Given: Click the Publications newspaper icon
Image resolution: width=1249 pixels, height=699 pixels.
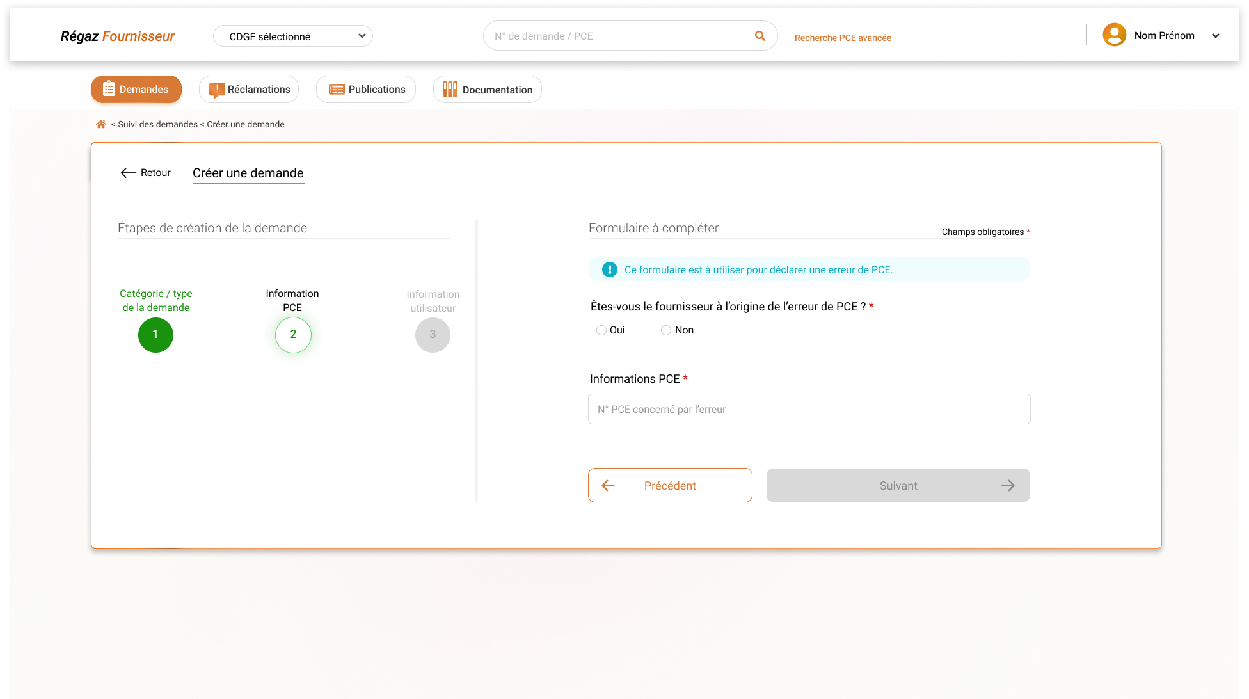Looking at the screenshot, I should pyautogui.click(x=337, y=90).
